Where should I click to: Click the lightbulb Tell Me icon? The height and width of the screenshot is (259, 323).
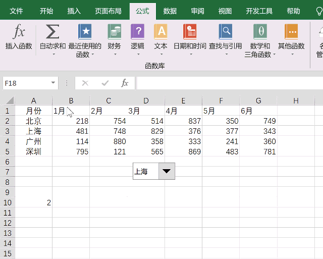(x=319, y=11)
